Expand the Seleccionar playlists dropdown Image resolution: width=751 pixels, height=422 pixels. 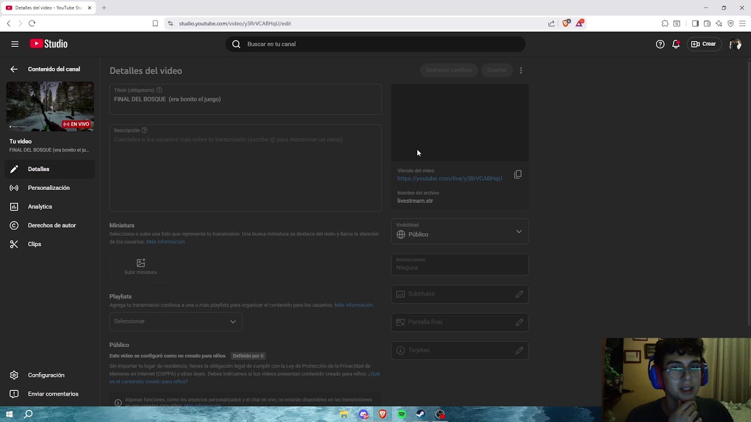coord(175,321)
